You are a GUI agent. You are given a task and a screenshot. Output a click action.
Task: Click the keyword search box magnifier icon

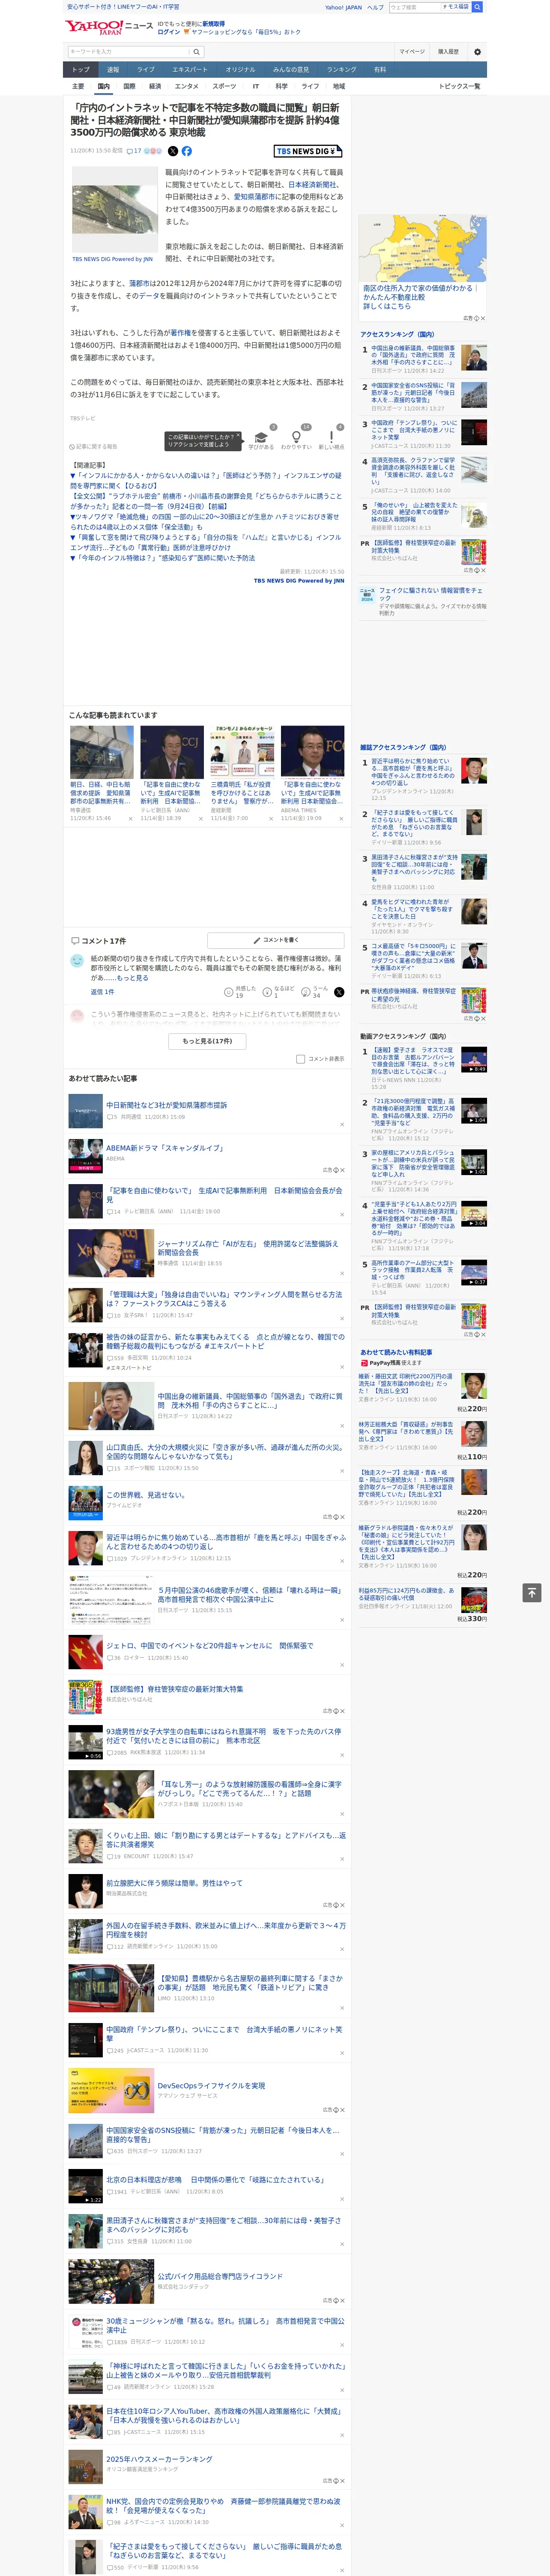197,52
